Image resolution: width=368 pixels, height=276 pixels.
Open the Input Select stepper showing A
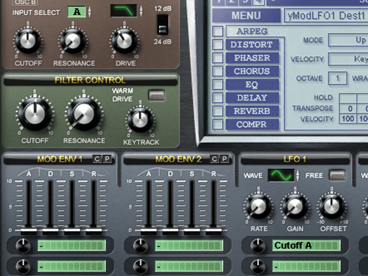90,12
